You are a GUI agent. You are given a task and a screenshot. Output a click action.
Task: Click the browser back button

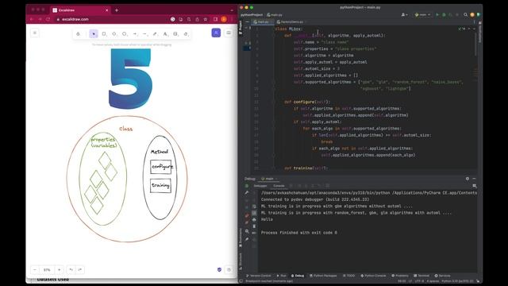(x=32, y=19)
